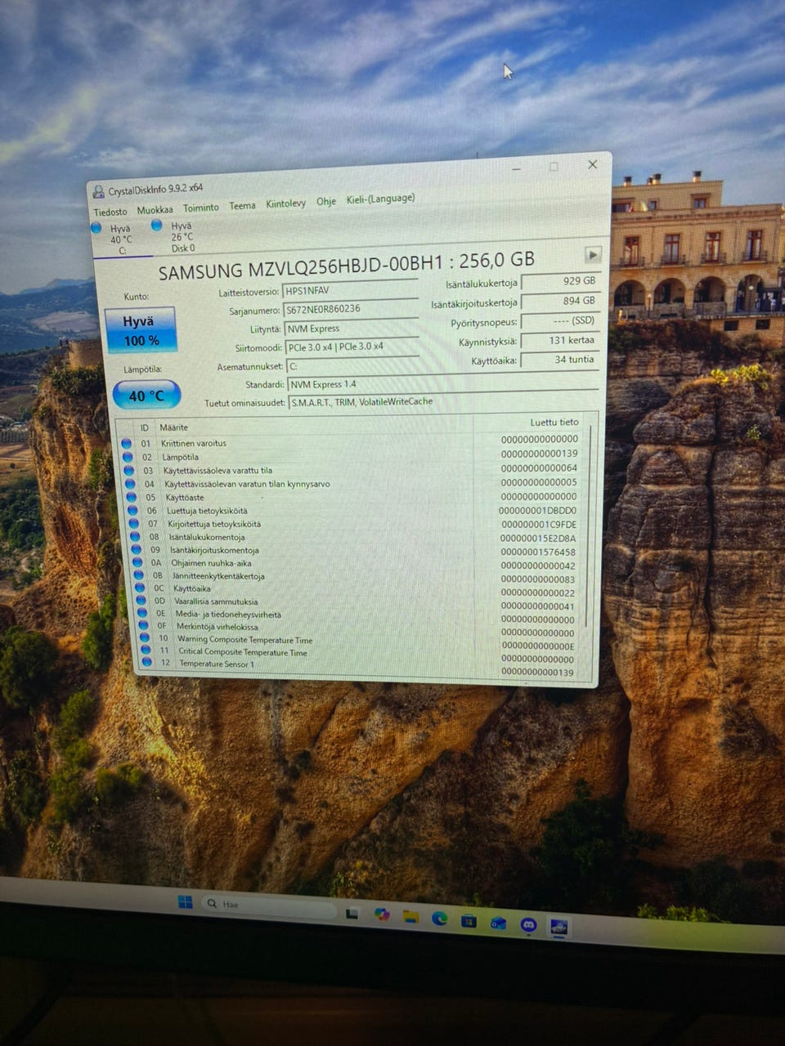
Task: Open the Tiedosto menu
Action: pyautogui.click(x=110, y=212)
